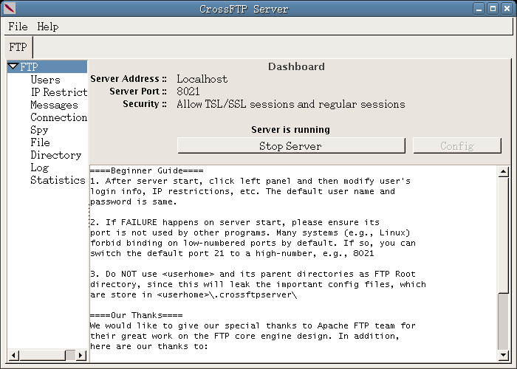Screen dimensions: 517x369
Task: Select Messages in the left tree
Action: [x=54, y=105]
